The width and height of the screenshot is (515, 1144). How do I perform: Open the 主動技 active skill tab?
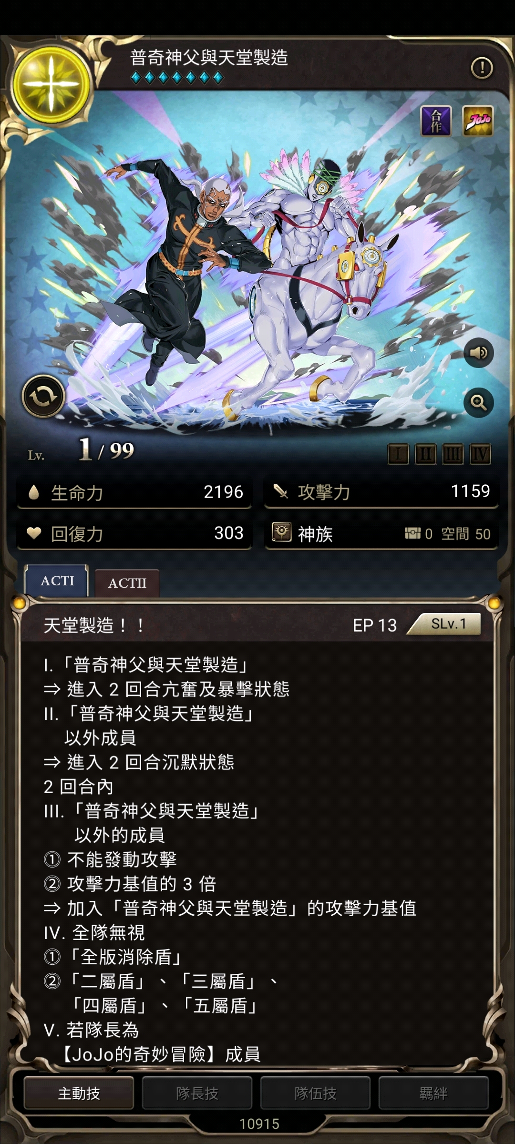[x=79, y=1093]
